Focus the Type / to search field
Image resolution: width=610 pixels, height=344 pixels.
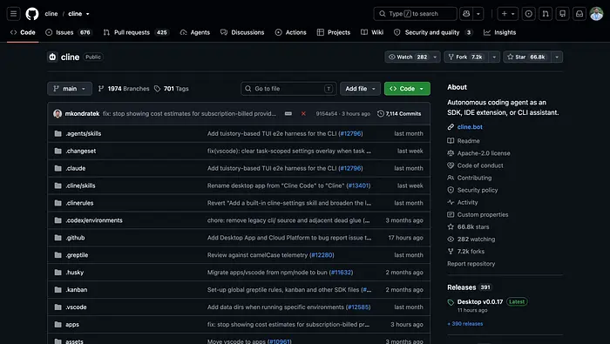415,14
